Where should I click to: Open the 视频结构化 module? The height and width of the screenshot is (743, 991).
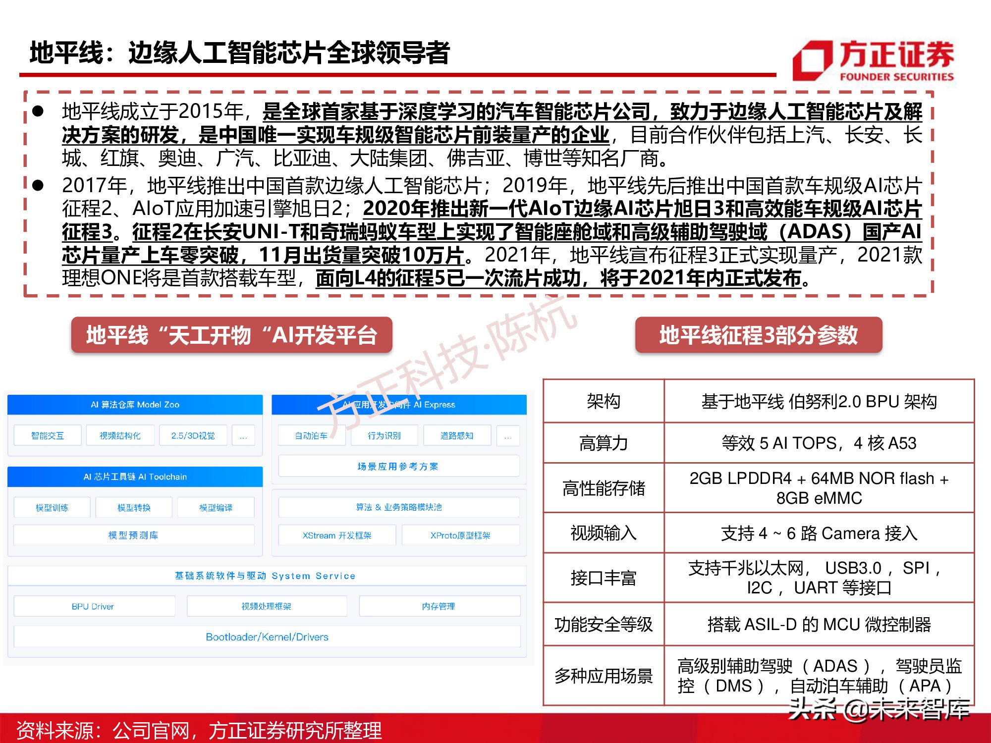[x=120, y=435]
